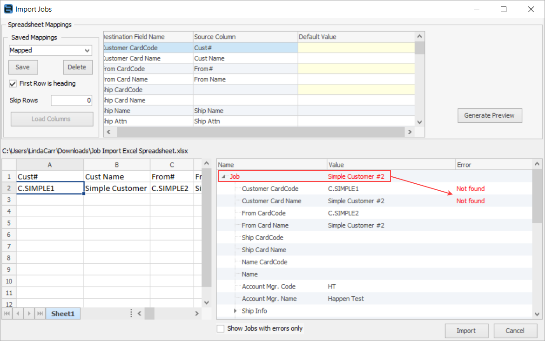Screen dimensions: 545x341
Task: Click the Import button
Action: (466, 331)
